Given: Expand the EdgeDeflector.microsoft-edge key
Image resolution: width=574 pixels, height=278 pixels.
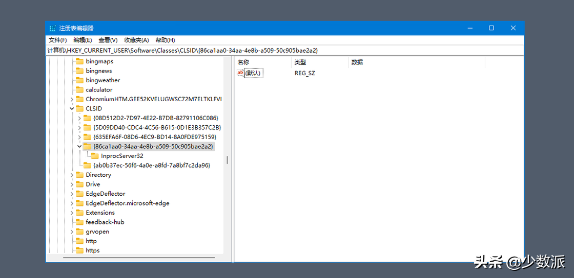Looking at the screenshot, I should 72,203.
